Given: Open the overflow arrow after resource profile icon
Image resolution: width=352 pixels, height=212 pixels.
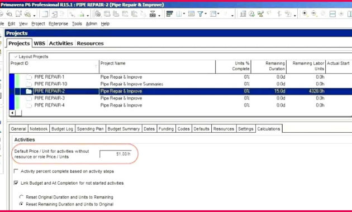Looking at the screenshot, I should (x=88, y=16).
